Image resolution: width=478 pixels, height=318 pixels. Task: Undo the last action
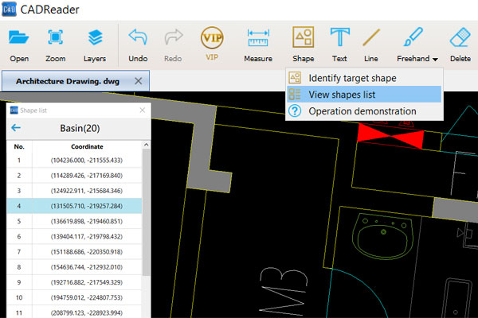coord(138,45)
